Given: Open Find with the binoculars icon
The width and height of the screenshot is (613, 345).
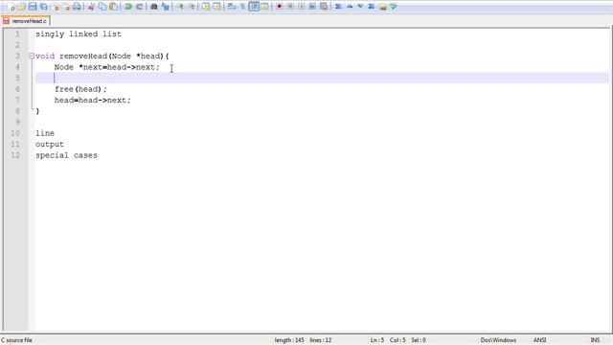Looking at the screenshot, I should click(x=153, y=7).
